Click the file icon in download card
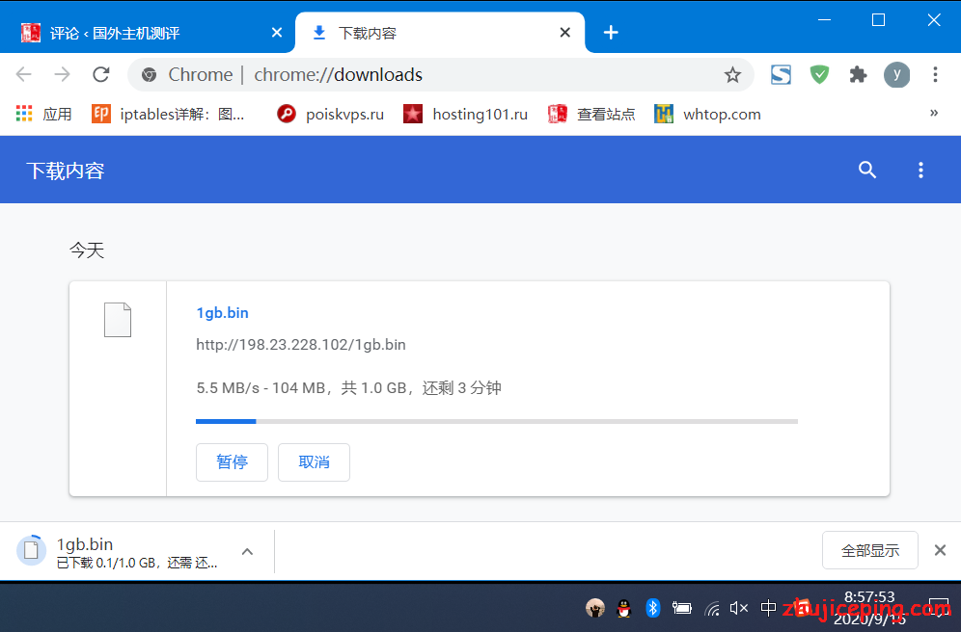The image size is (961, 632). tap(118, 320)
